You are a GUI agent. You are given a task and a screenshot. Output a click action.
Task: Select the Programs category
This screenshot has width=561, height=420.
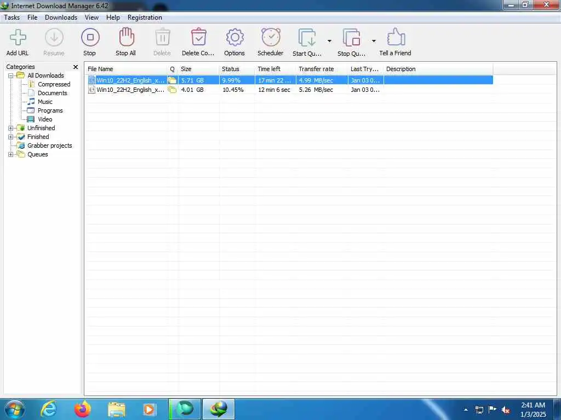pyautogui.click(x=50, y=110)
